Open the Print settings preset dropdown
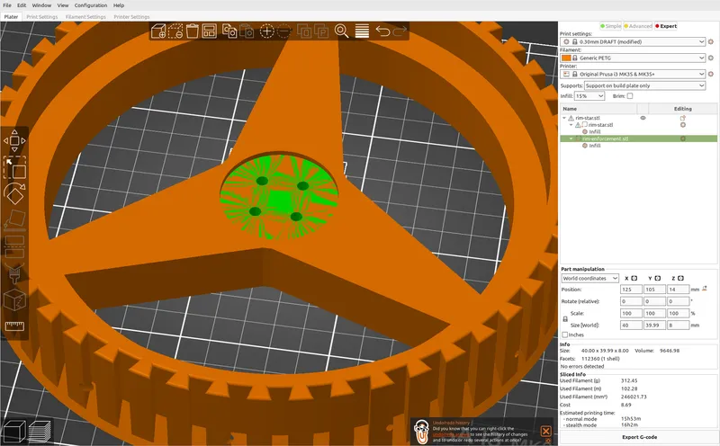 click(633, 41)
